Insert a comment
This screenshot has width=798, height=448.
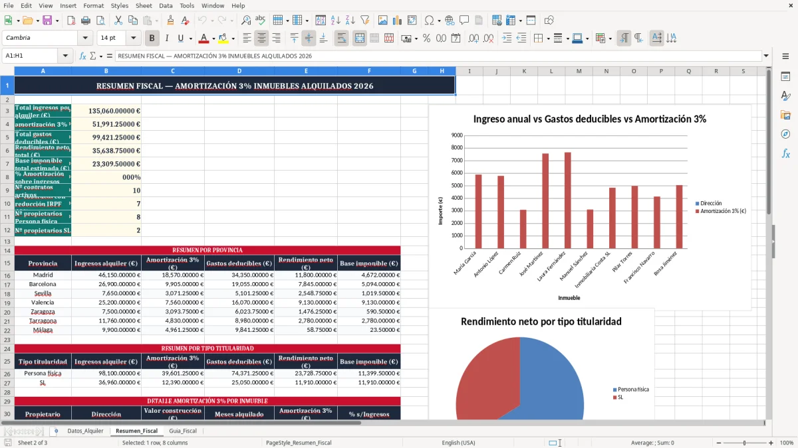[464, 21]
